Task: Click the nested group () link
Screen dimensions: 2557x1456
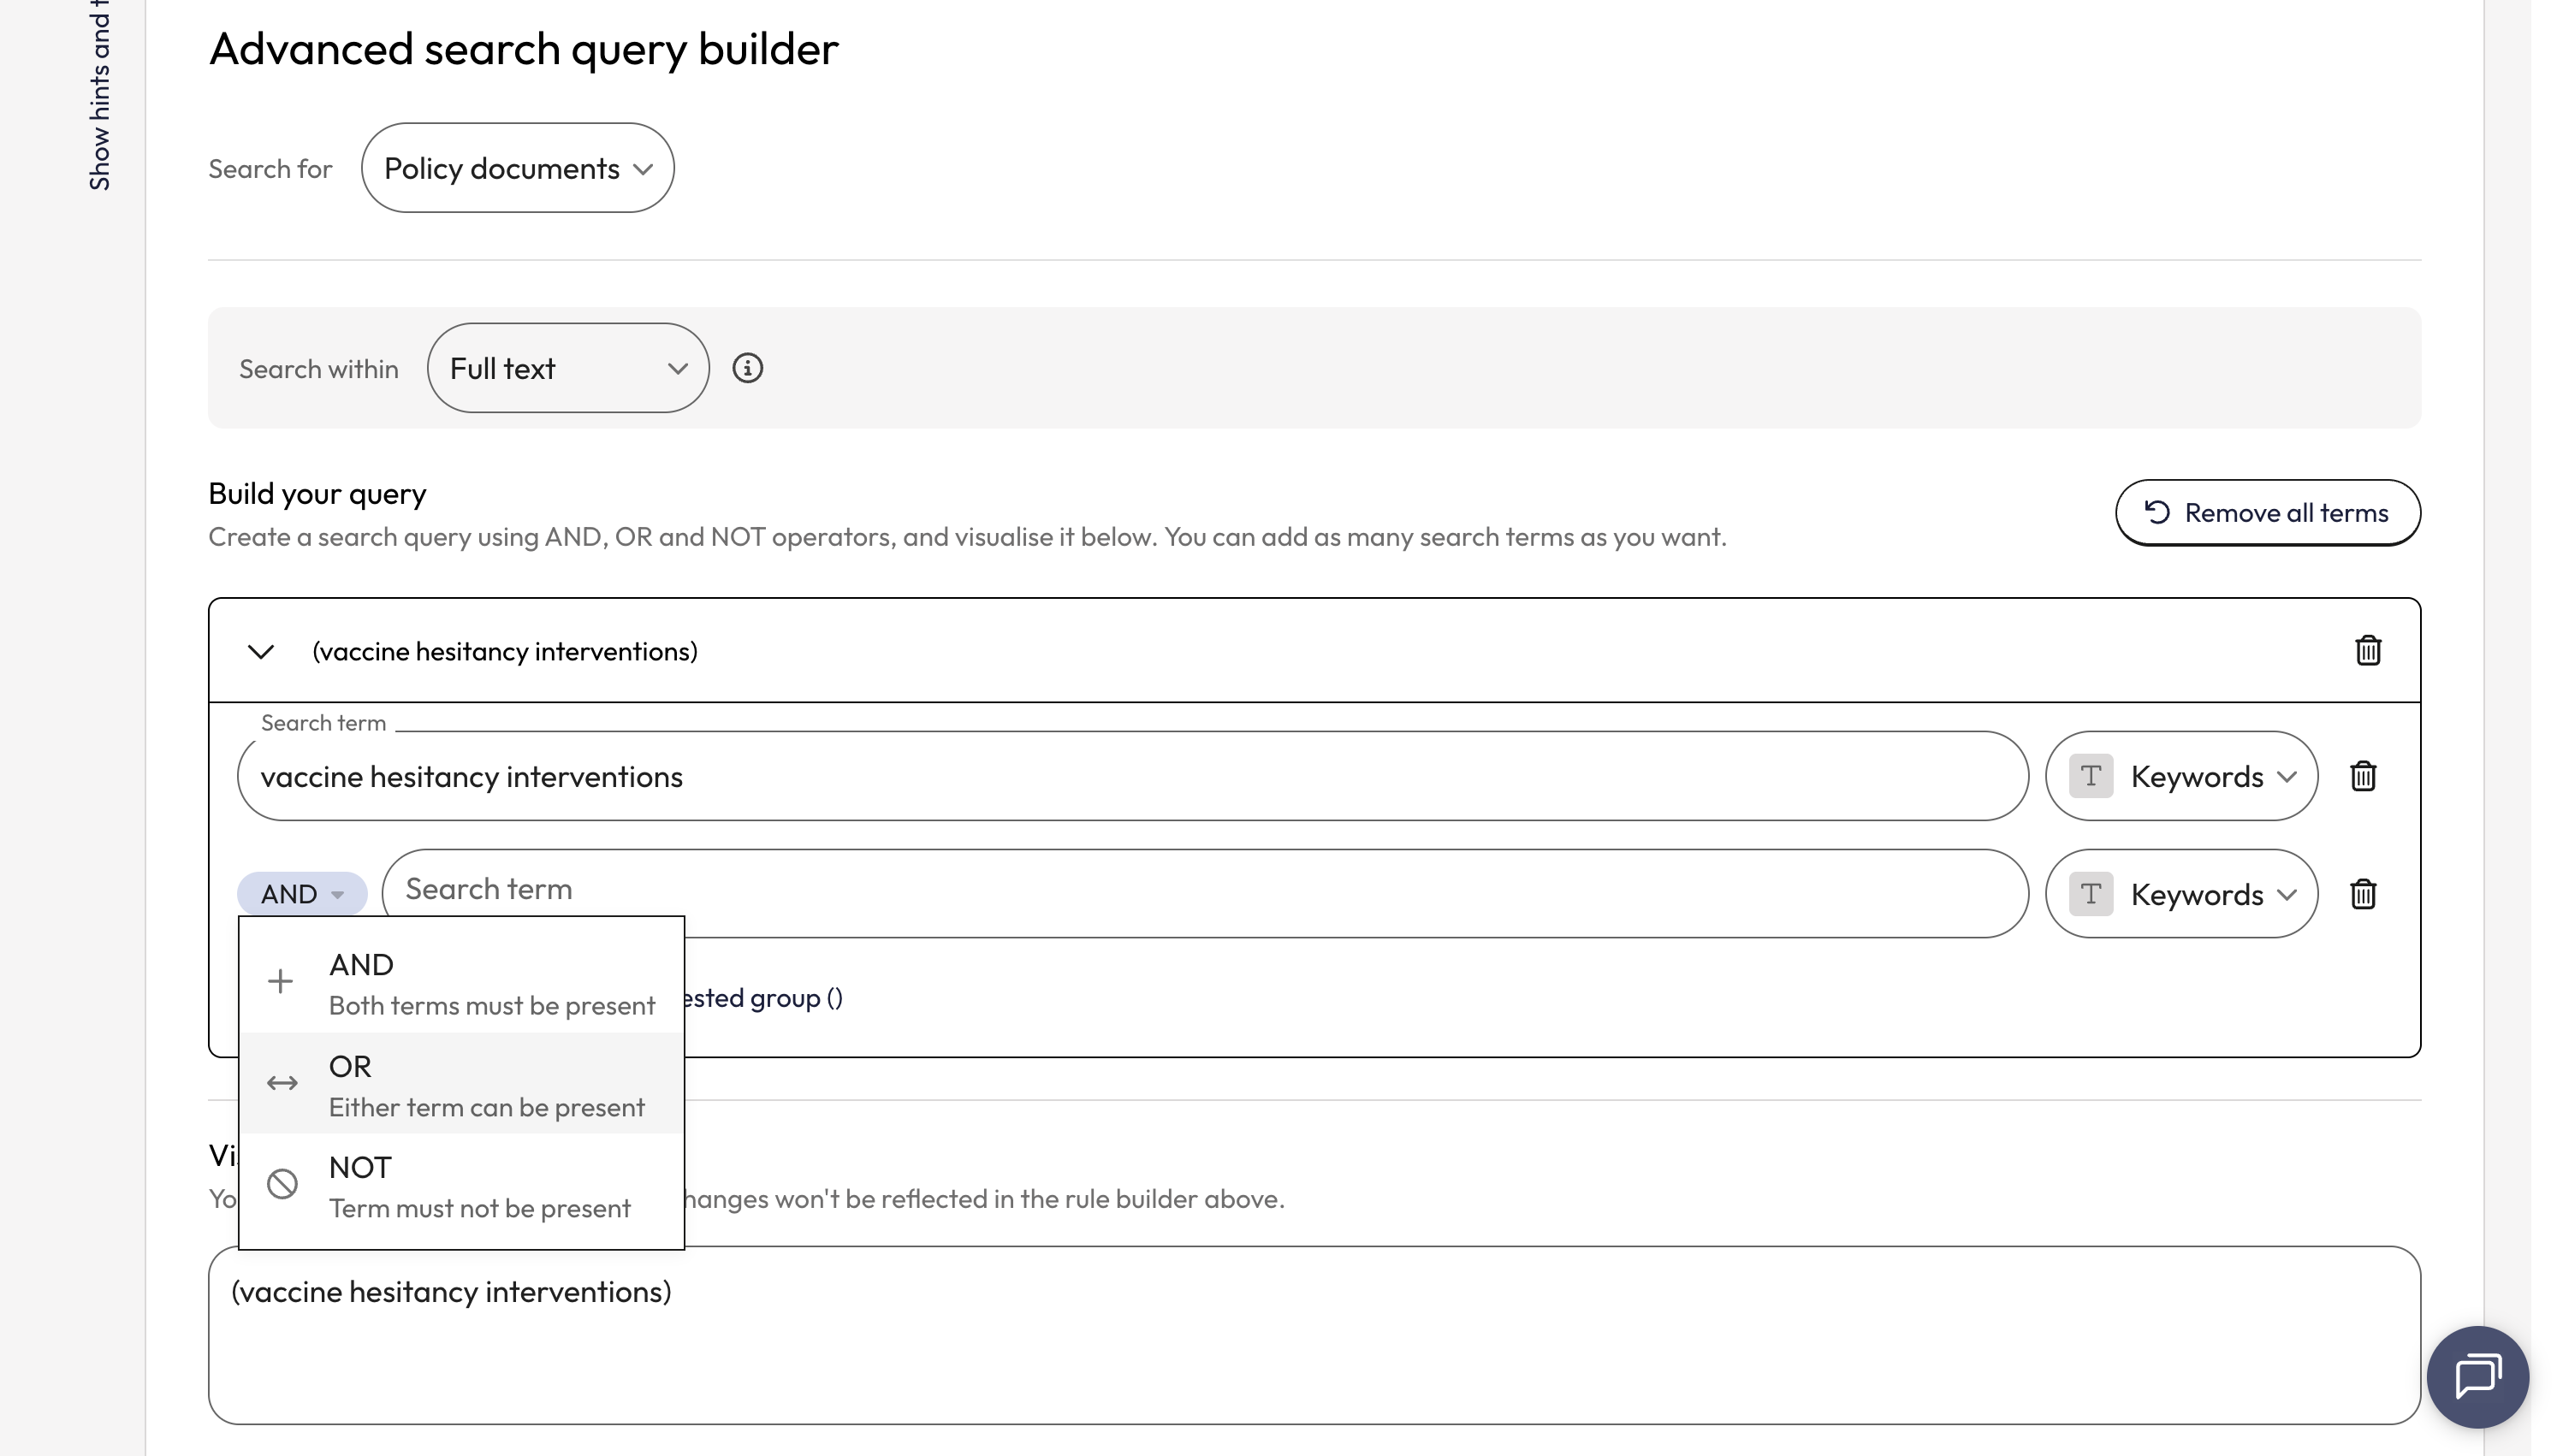Action: coord(763,998)
